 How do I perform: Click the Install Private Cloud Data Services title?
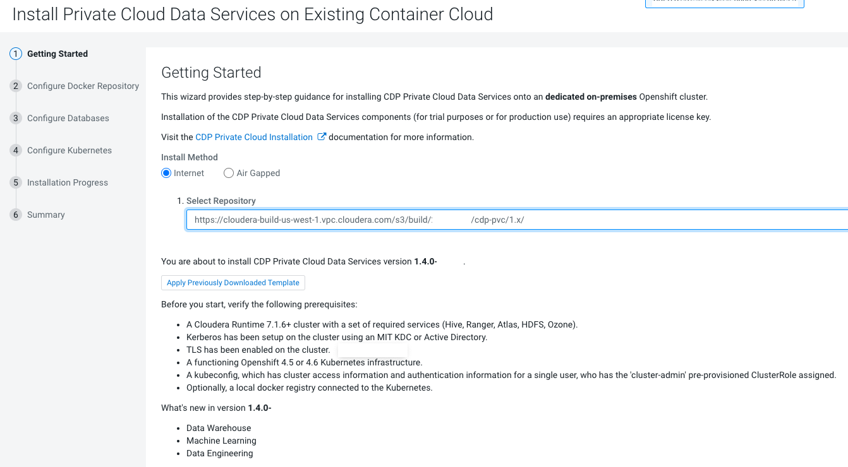(x=253, y=15)
